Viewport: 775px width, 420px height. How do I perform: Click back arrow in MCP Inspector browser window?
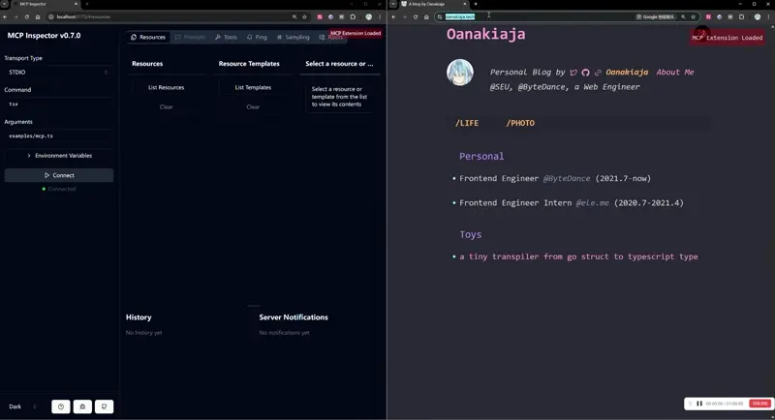(x=5, y=16)
